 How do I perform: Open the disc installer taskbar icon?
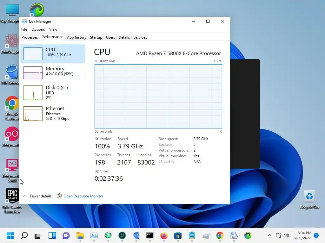[234, 235]
